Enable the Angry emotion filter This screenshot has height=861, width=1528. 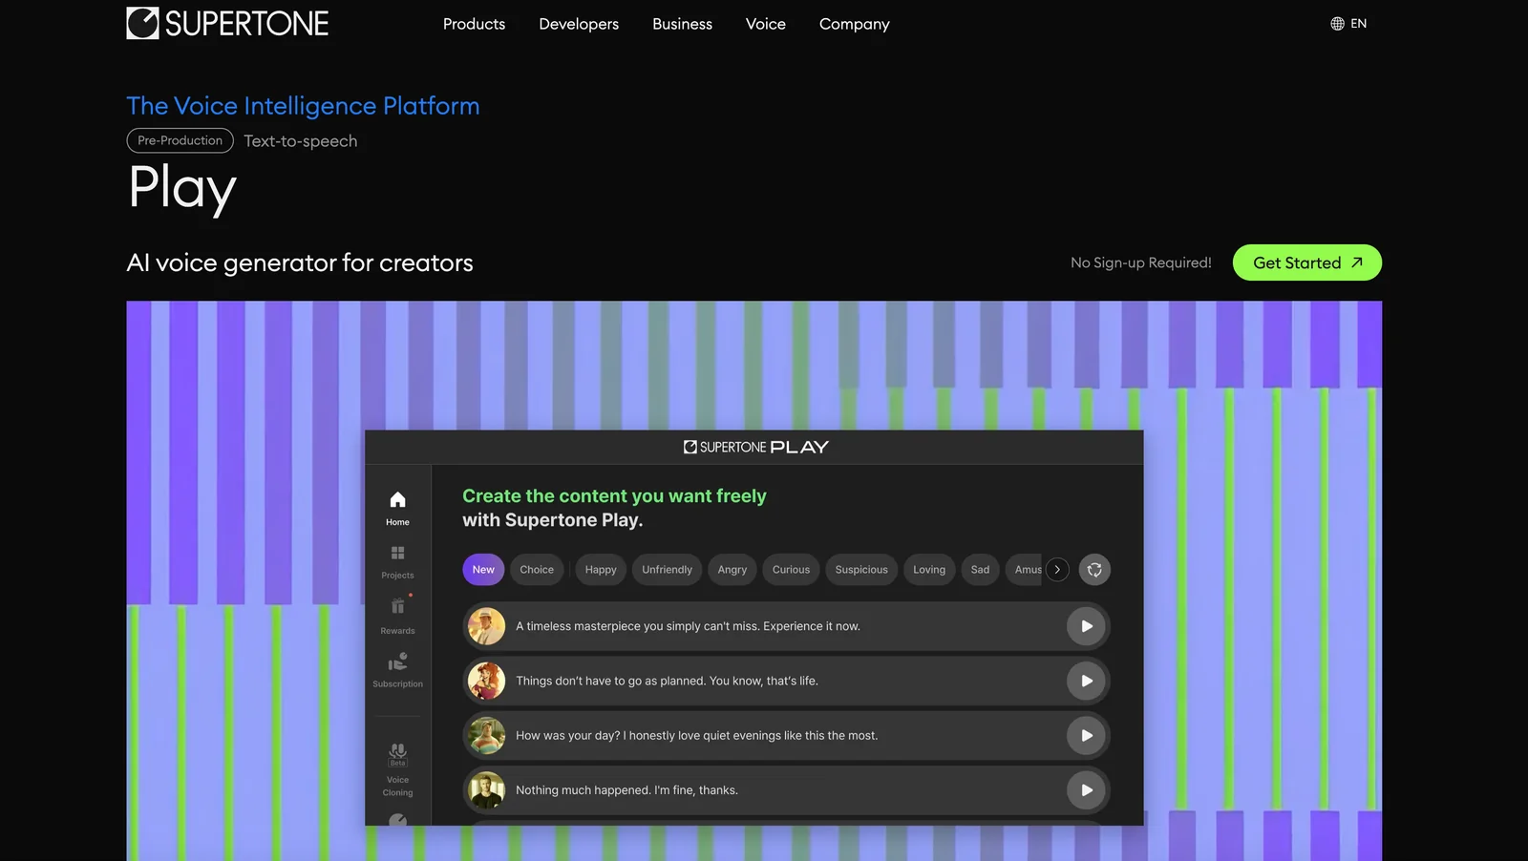732,569
